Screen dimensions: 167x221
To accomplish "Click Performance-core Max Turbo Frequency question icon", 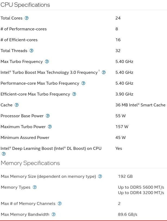I will click(x=83, y=83).
